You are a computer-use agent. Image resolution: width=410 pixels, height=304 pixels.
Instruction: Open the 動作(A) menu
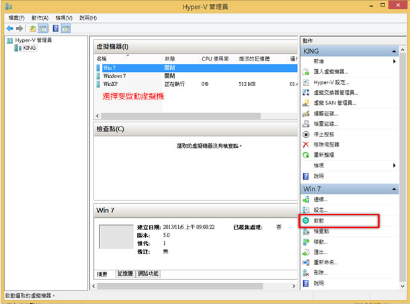40,17
